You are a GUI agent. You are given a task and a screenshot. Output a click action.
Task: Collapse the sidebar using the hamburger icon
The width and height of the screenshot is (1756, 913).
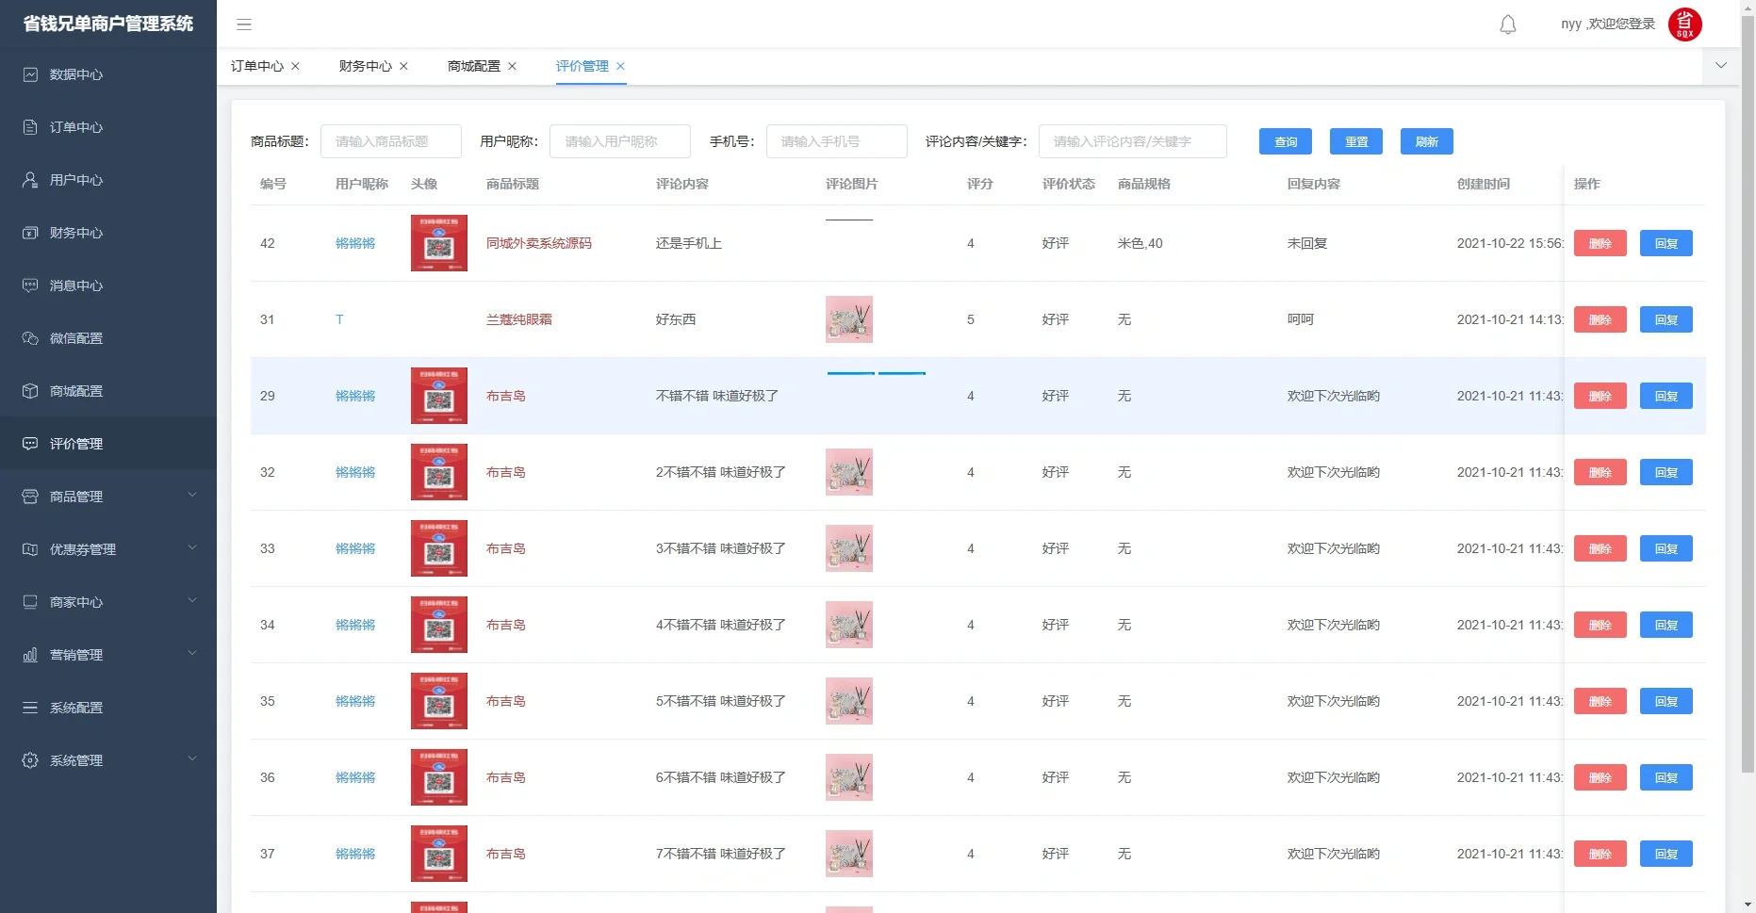(x=244, y=24)
